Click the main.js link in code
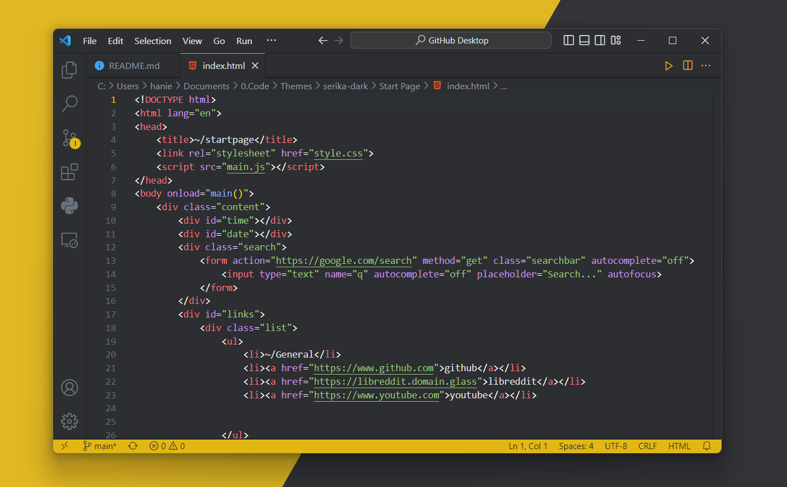The width and height of the screenshot is (787, 487). 246,167
